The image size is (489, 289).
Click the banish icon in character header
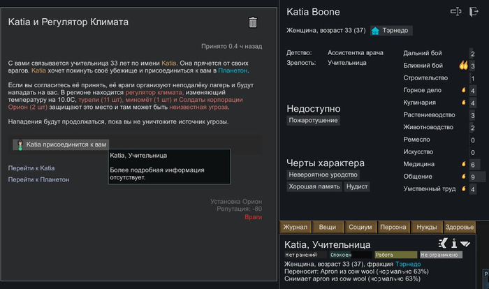point(475,11)
